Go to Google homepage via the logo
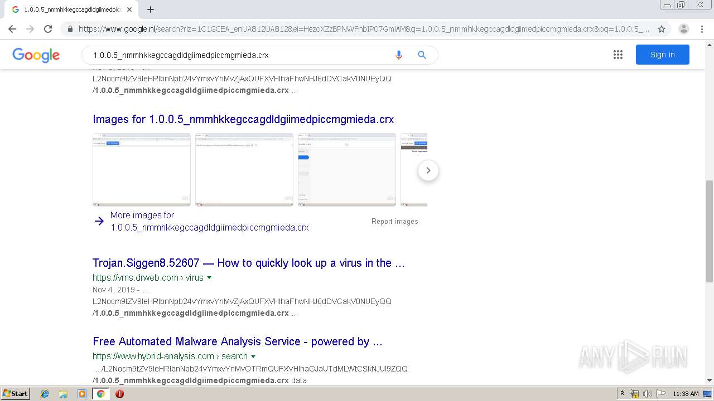The width and height of the screenshot is (714, 401). click(36, 55)
